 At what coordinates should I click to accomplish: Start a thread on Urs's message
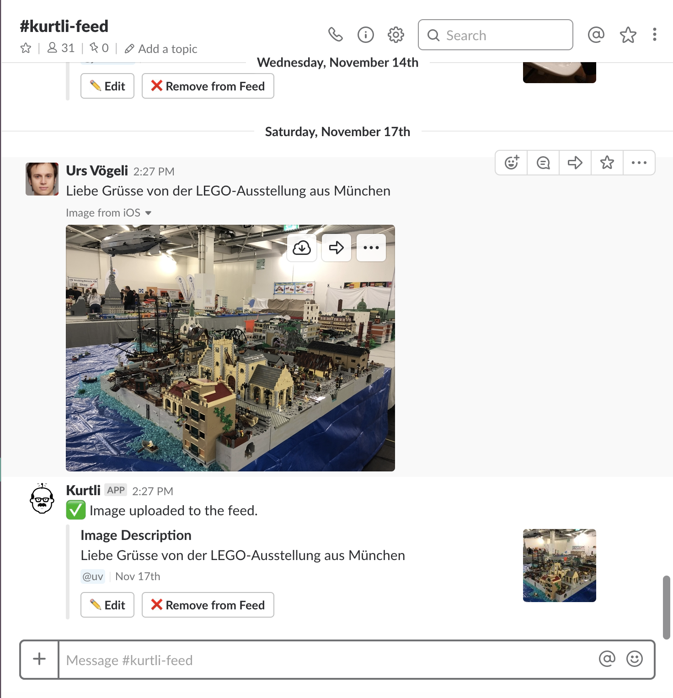[x=543, y=163]
